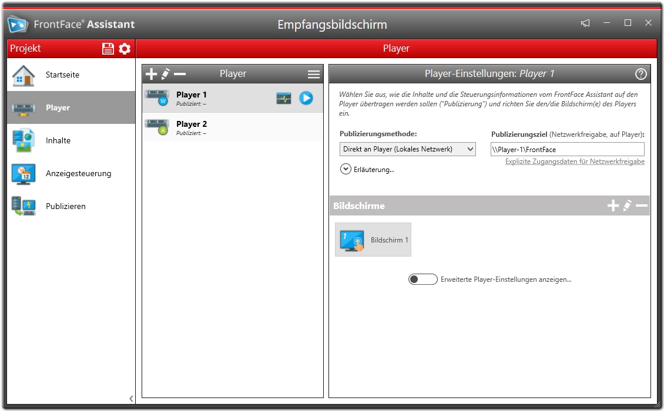Open Anzeigesteuerung in sidebar
This screenshot has height=411, width=664.
71,174
